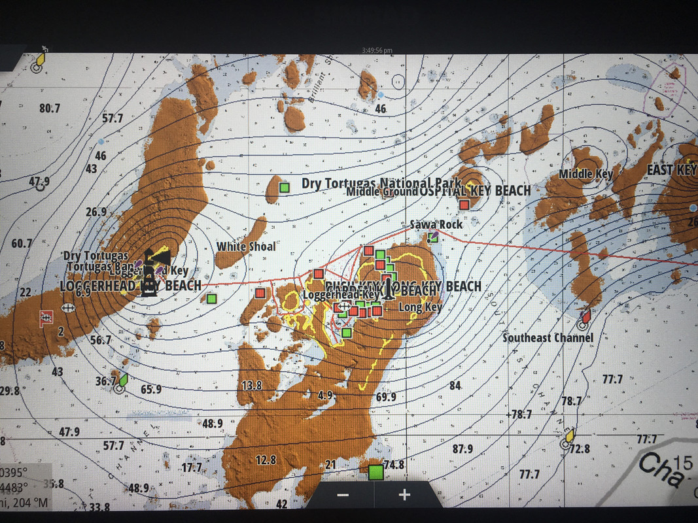698x523 pixels.
Task: Tap the 60.7 depth sounding
Action: pos(22,243)
